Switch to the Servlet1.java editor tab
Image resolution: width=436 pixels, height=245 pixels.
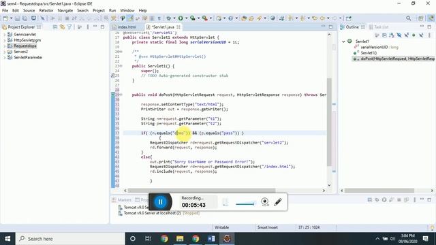[x=163, y=27]
